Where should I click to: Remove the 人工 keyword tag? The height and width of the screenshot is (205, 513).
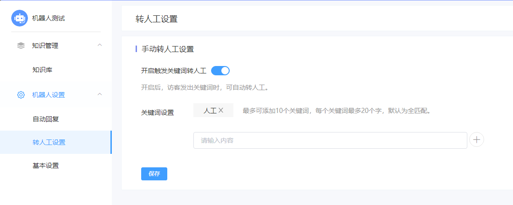point(221,110)
